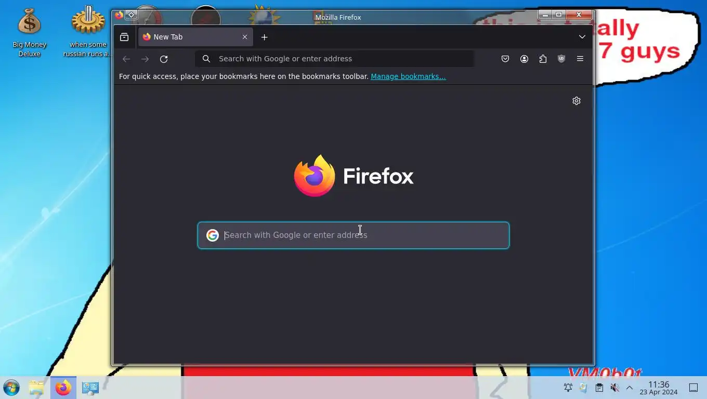Reload the current page

[x=164, y=59]
